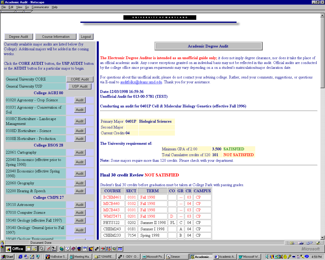This screenshot has height=260, width=325.
Task: Open Newsgroups discussion icon in component bar
Action: 309,243
